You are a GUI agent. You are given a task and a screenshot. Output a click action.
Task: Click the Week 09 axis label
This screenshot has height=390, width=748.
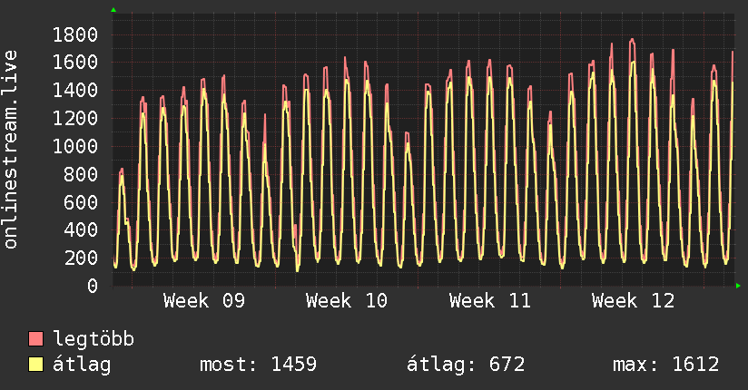point(204,301)
